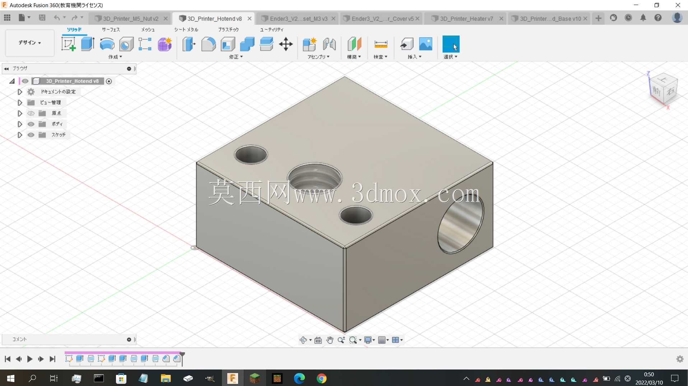Hide the ボディ folder
The height and width of the screenshot is (386, 688).
(31, 124)
